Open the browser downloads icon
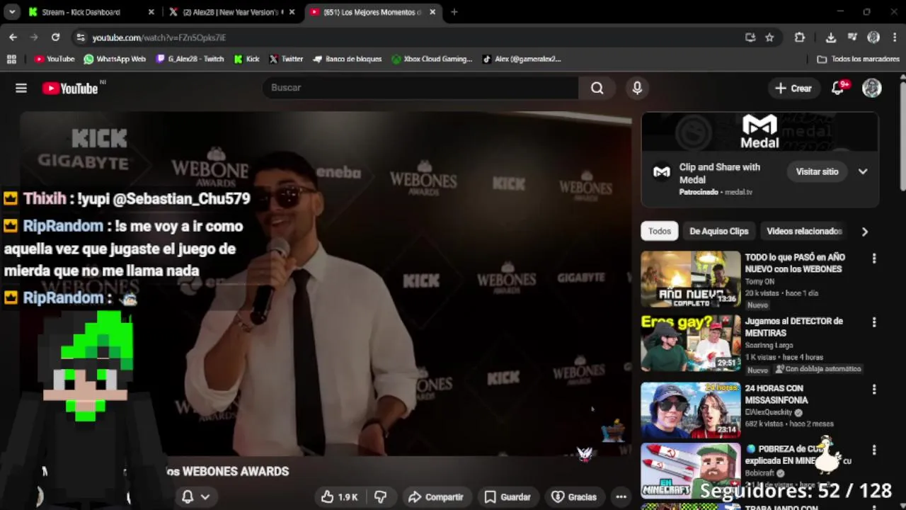The image size is (906, 510). coord(830,38)
